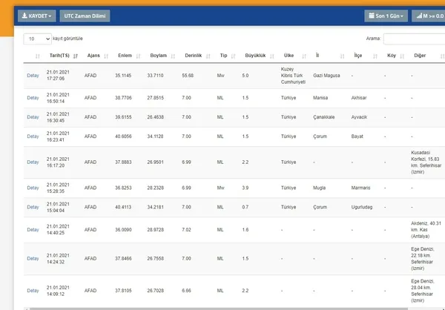Open Detay for the 14:09:12 event
The width and height of the screenshot is (445, 310).
click(33, 289)
